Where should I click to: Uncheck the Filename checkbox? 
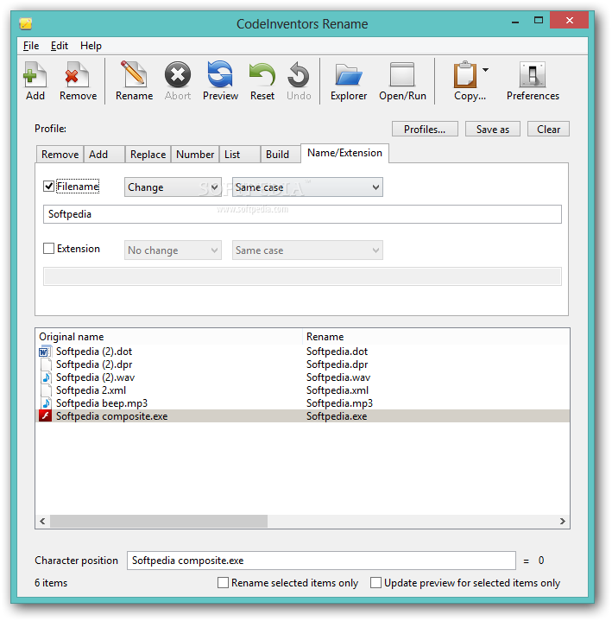[48, 187]
